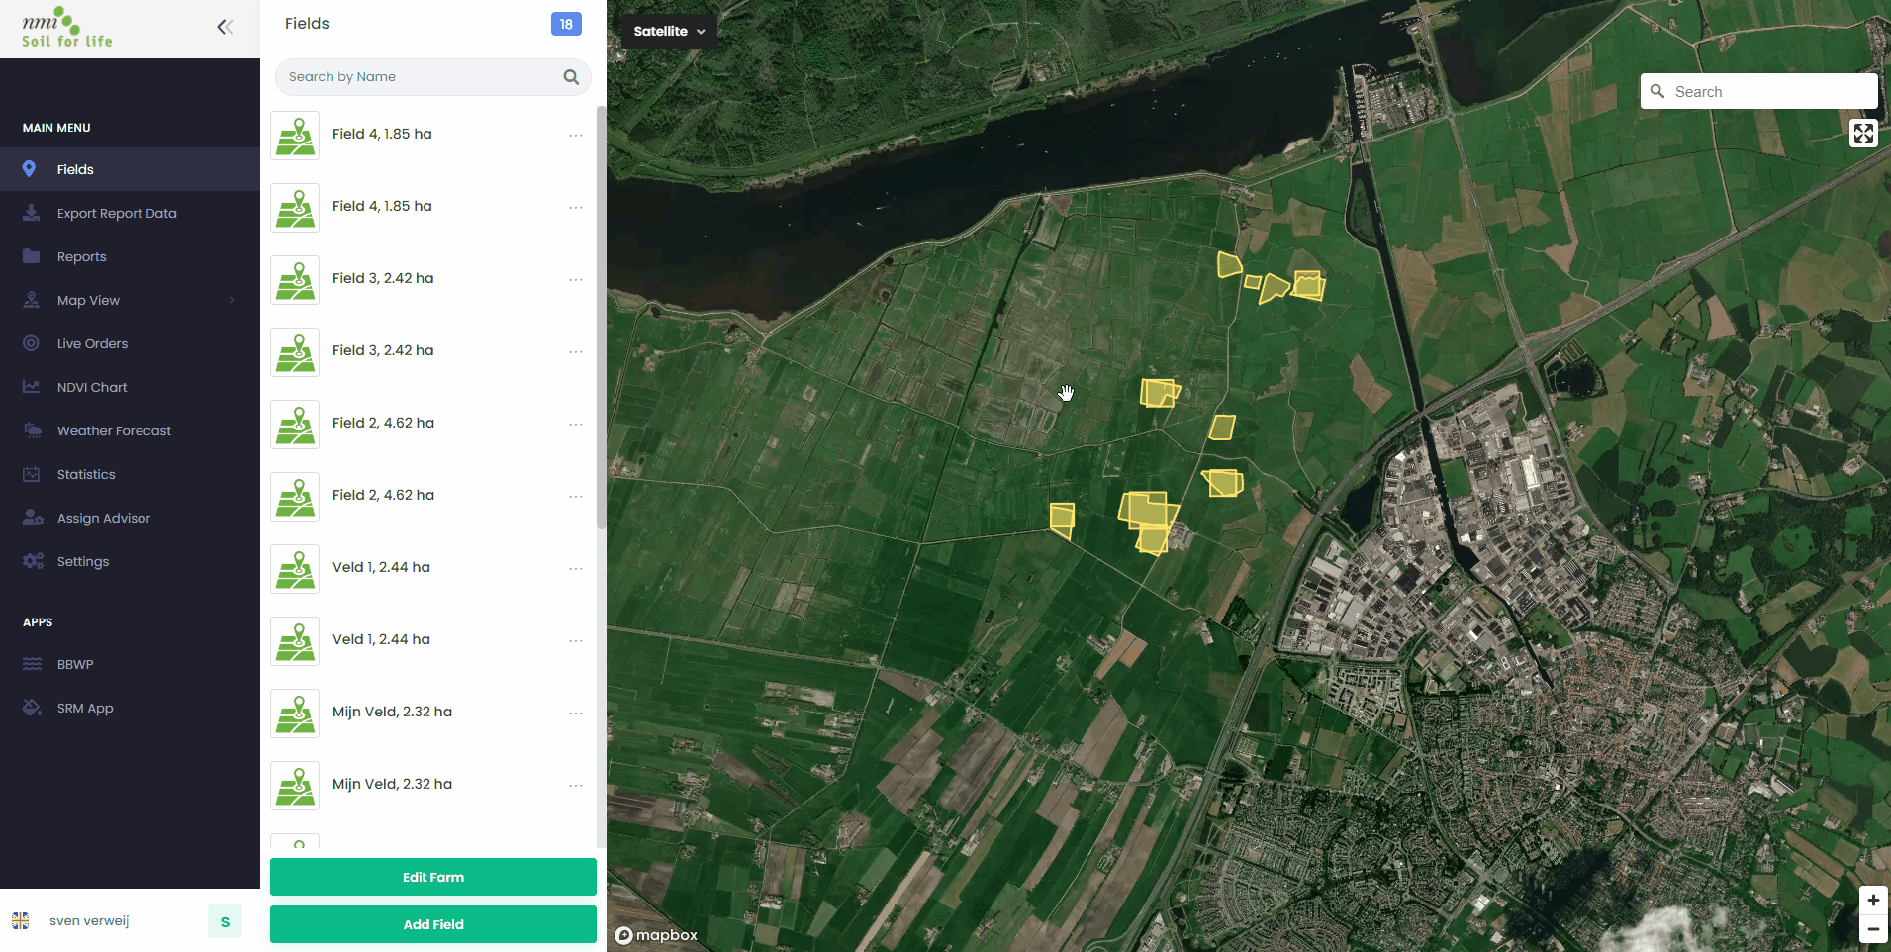Open Weather Forecast from main menu
The image size is (1891, 952).
pyautogui.click(x=114, y=430)
